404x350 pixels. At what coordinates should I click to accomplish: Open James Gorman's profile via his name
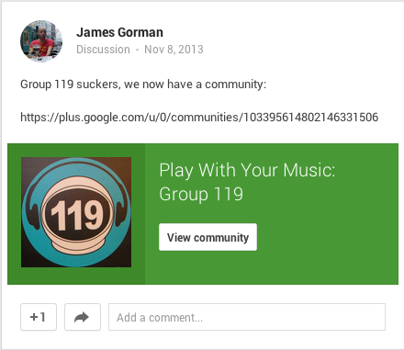pyautogui.click(x=119, y=32)
